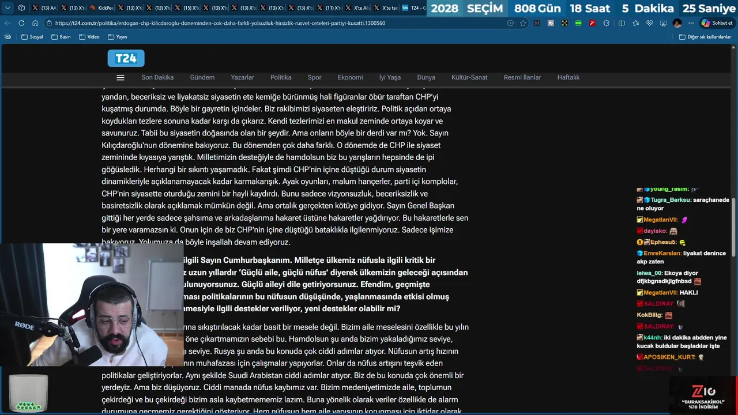Switch to the X tab labeled (11)
The image size is (738, 415).
pyautogui.click(x=328, y=8)
